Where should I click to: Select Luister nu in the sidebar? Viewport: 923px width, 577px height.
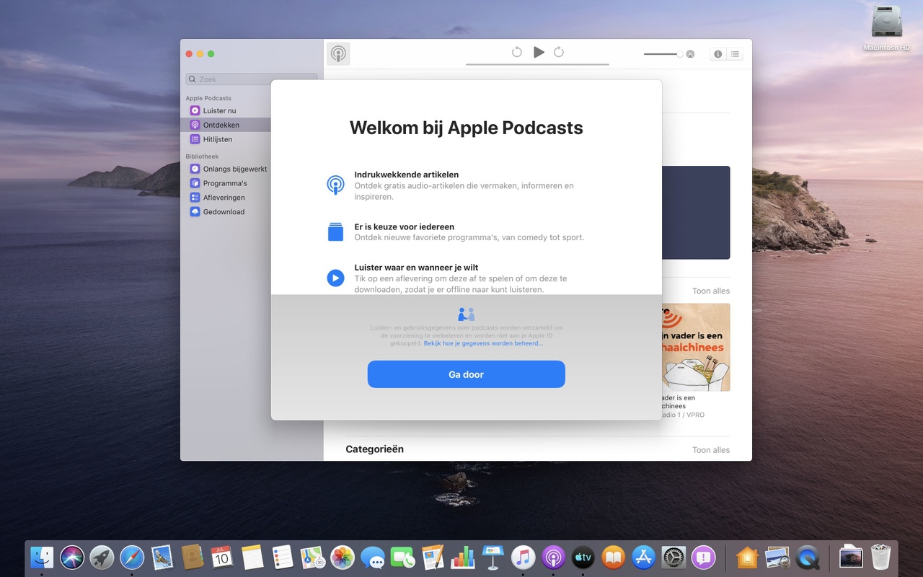point(219,110)
